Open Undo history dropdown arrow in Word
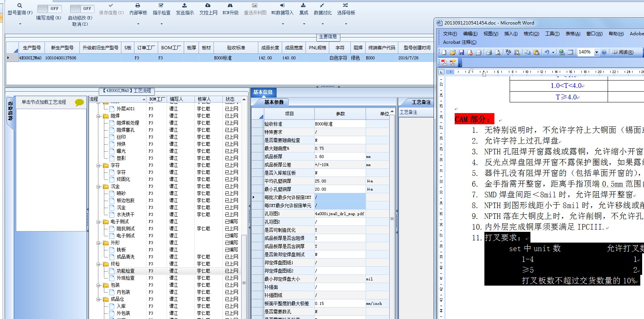 pyautogui.click(x=553, y=52)
